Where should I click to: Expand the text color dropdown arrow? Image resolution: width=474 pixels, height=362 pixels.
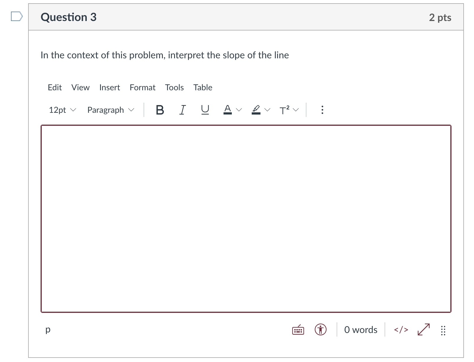tap(239, 110)
